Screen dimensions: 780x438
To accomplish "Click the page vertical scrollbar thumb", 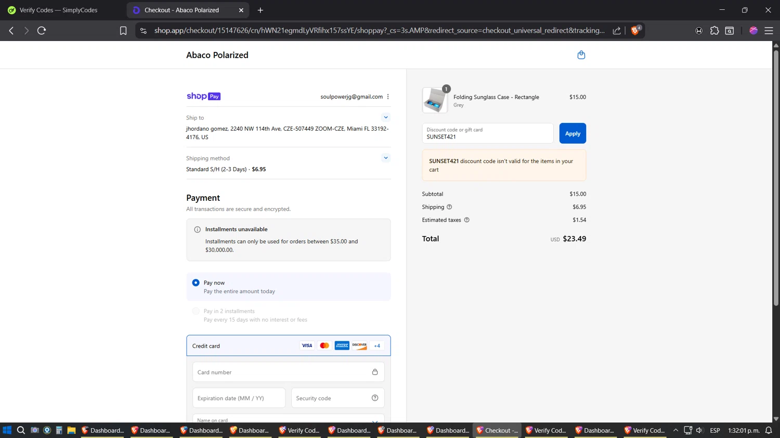I will (x=776, y=177).
